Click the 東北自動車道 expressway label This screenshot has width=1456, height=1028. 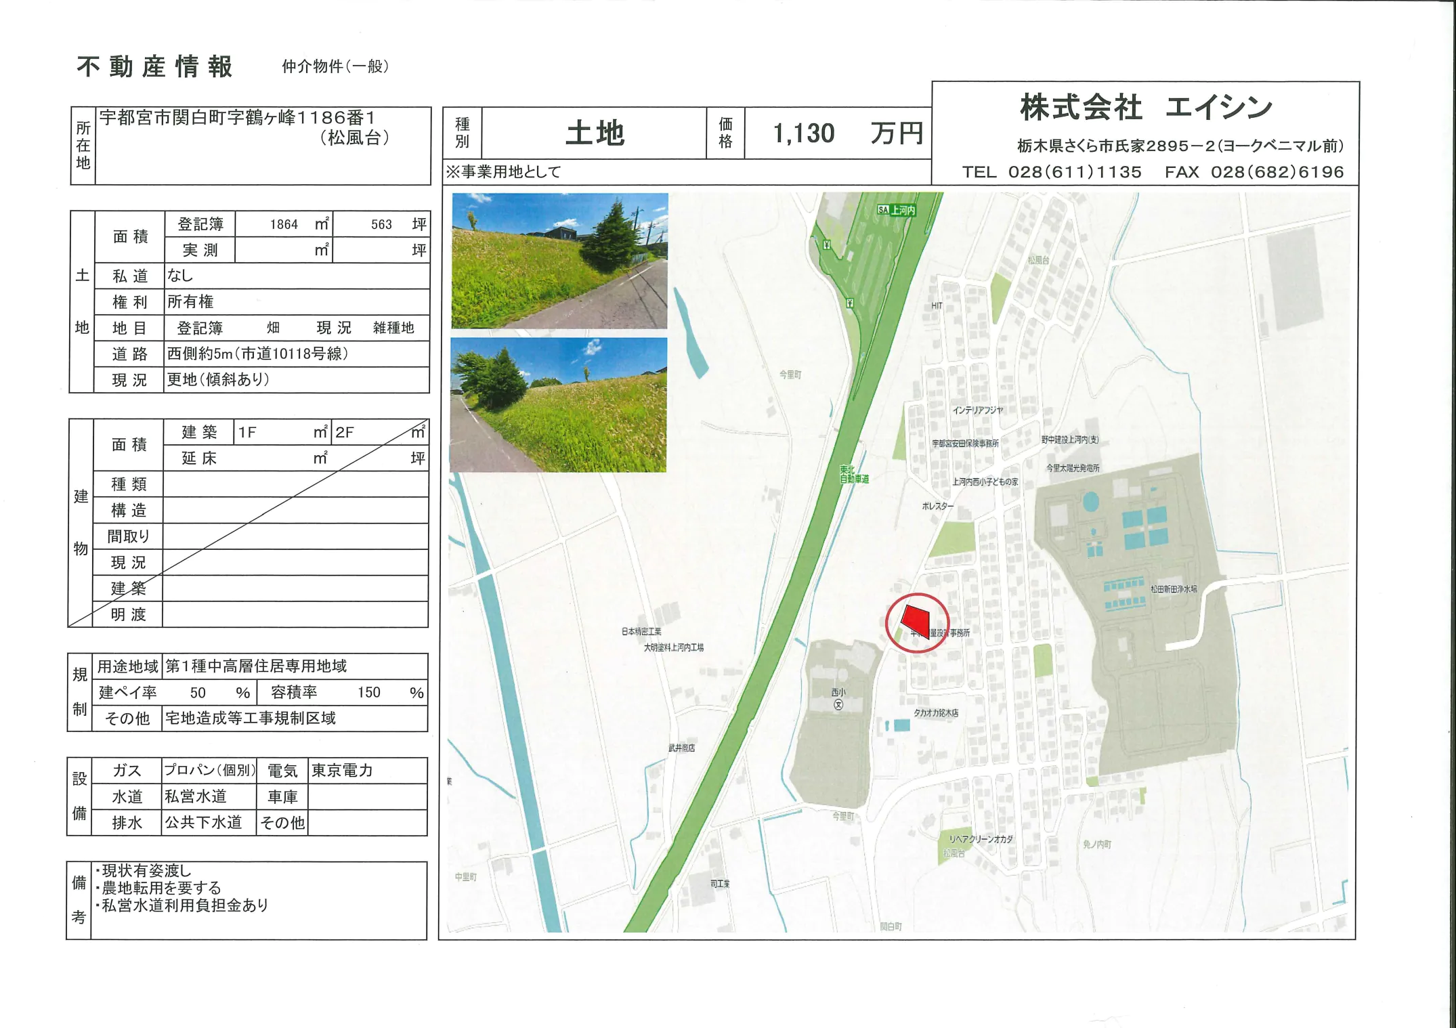pos(853,474)
